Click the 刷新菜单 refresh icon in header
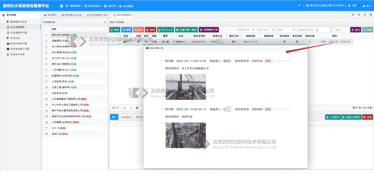The image size is (374, 175). pyautogui.click(x=67, y=6)
